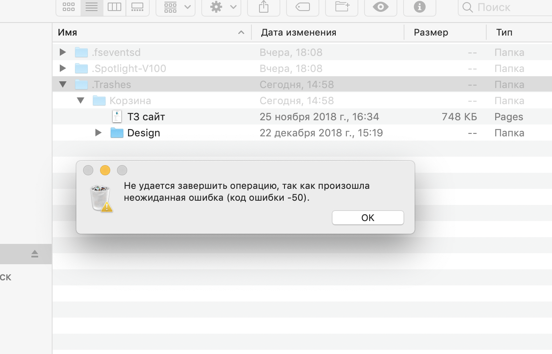Click date 25 ноября 2018 г., 16:34
552x354 pixels.
pyautogui.click(x=319, y=117)
